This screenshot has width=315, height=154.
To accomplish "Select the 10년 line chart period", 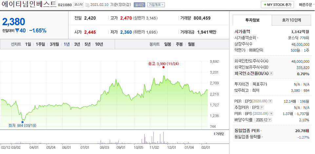I will 99,44.
